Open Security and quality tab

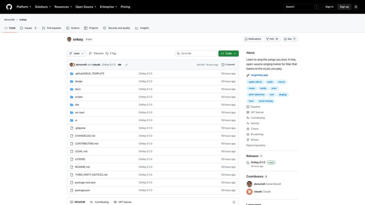tap(117, 28)
